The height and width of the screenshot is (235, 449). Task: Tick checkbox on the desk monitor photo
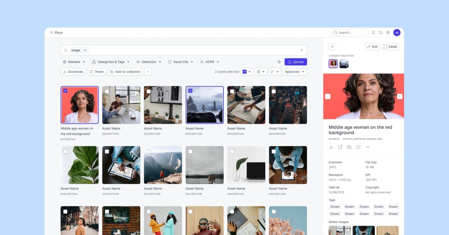(149, 91)
